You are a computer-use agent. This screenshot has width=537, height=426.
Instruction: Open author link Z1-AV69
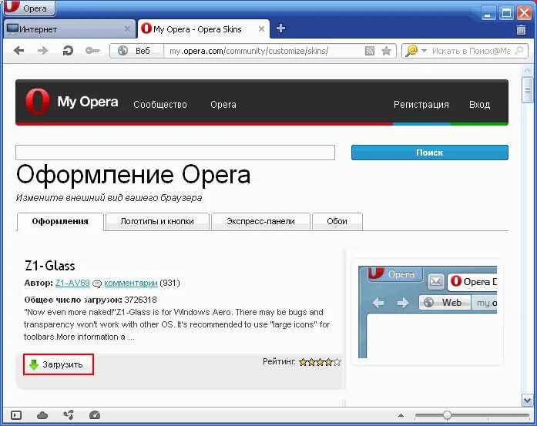72,283
